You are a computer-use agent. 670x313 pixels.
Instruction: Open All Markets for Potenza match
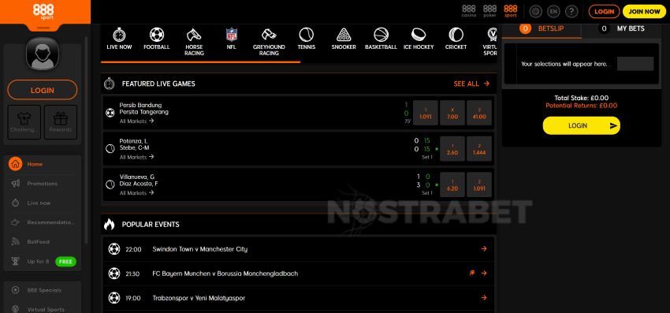(x=136, y=157)
